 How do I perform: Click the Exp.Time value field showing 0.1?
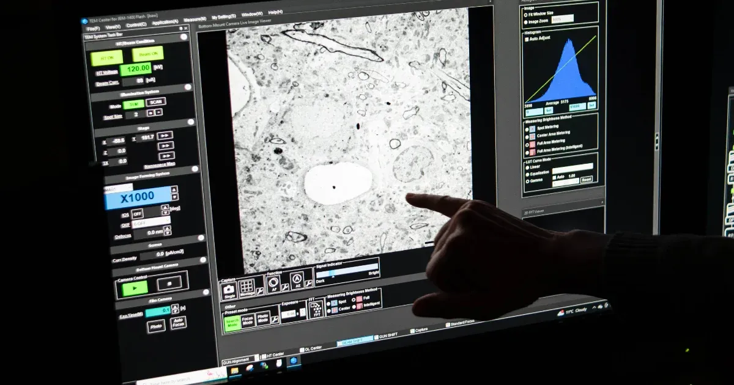coord(158,311)
